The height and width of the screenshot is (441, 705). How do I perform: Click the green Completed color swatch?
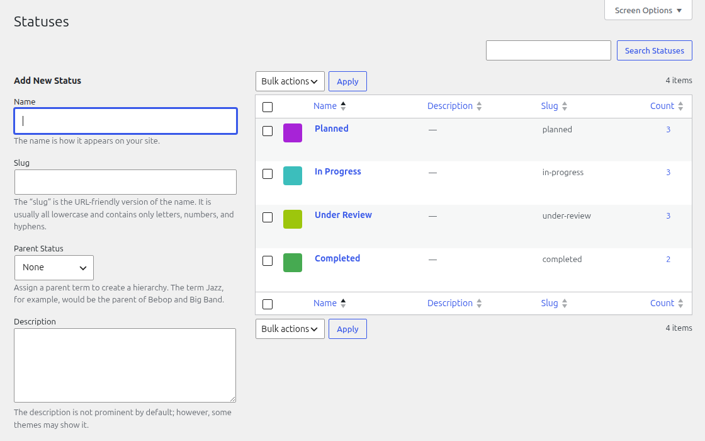[x=293, y=263]
